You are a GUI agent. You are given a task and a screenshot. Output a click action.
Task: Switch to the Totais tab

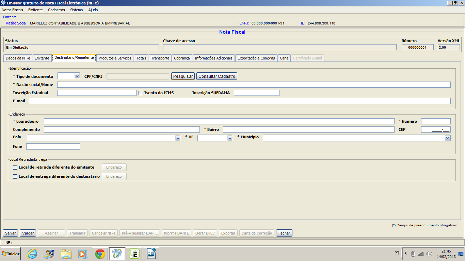(x=141, y=58)
